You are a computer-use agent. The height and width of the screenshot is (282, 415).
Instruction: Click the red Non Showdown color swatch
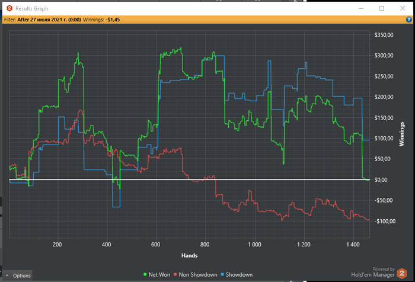tap(175, 274)
